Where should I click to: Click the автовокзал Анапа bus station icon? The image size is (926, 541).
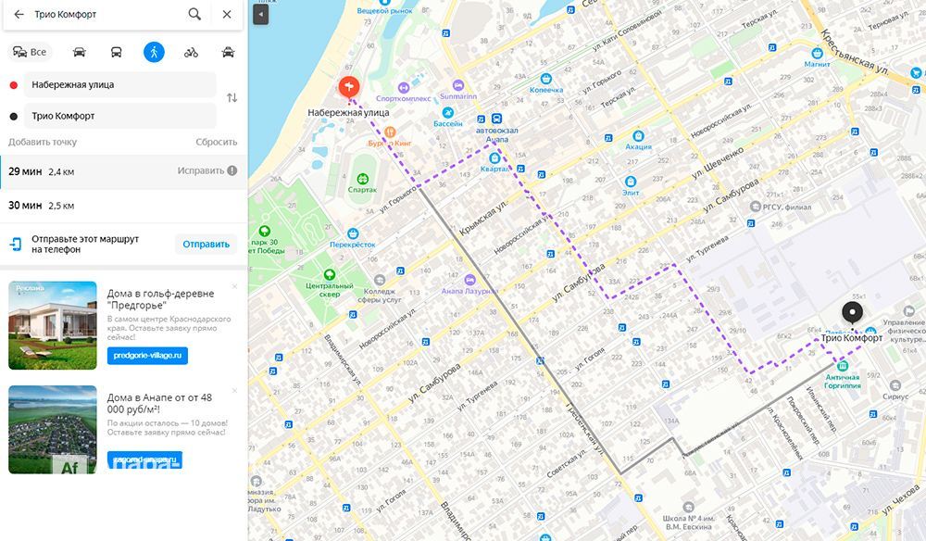[x=496, y=119]
